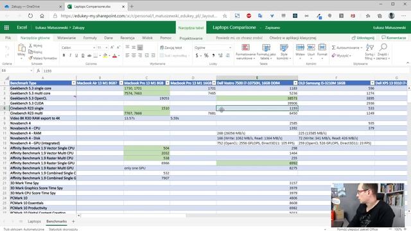Screen dimensions: 411x231
Task: Open filter dropdown for Benchmark Type column
Action: pyautogui.click(x=73, y=83)
